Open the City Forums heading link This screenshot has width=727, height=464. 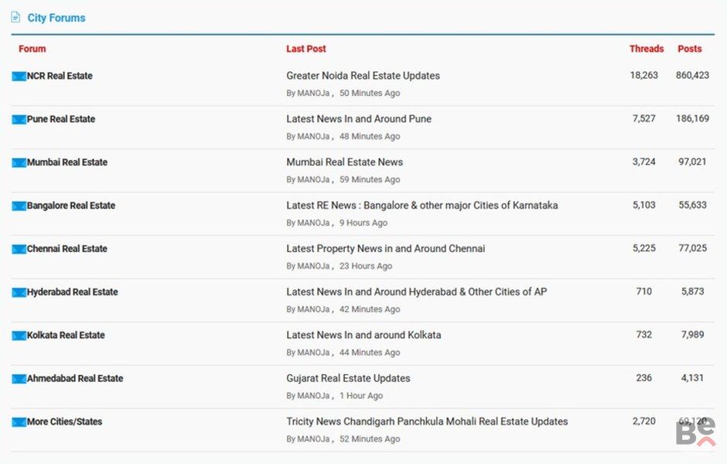coord(56,18)
